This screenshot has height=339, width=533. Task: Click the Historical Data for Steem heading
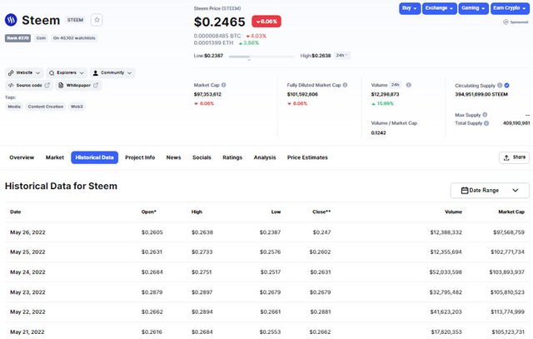(61, 186)
